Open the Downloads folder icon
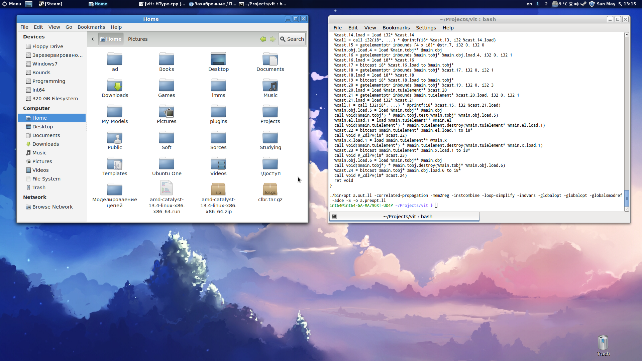The width and height of the screenshot is (642, 361). tap(115, 86)
